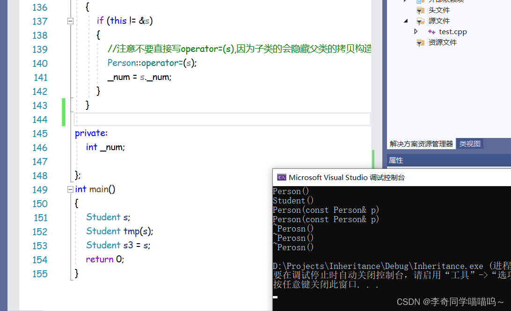Open test.cpp in Solution Explorer

[x=453, y=32]
